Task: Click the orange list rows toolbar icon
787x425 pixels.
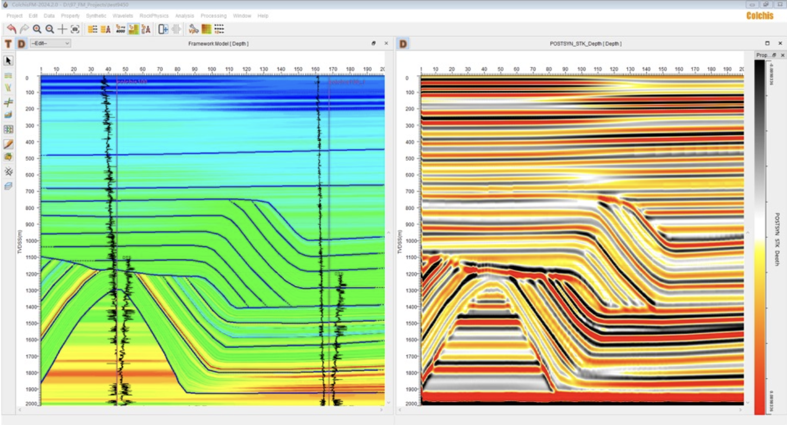Action: (x=92, y=29)
